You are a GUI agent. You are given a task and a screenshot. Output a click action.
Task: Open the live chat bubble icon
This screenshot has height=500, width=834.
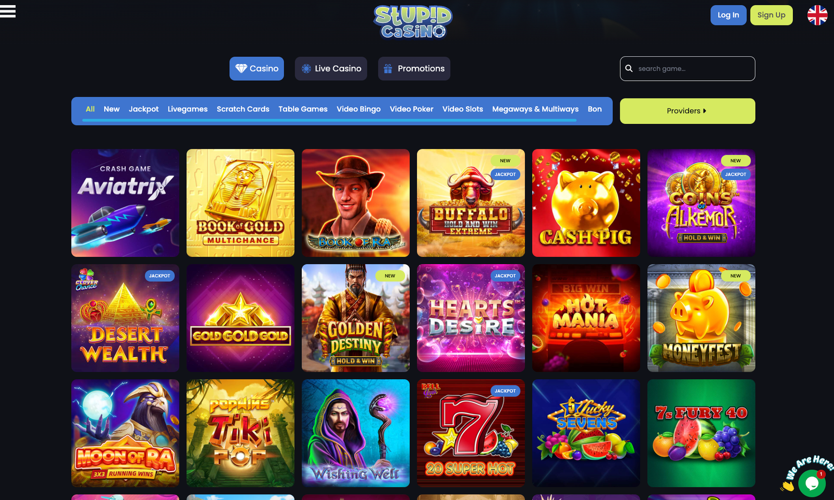coord(812,483)
